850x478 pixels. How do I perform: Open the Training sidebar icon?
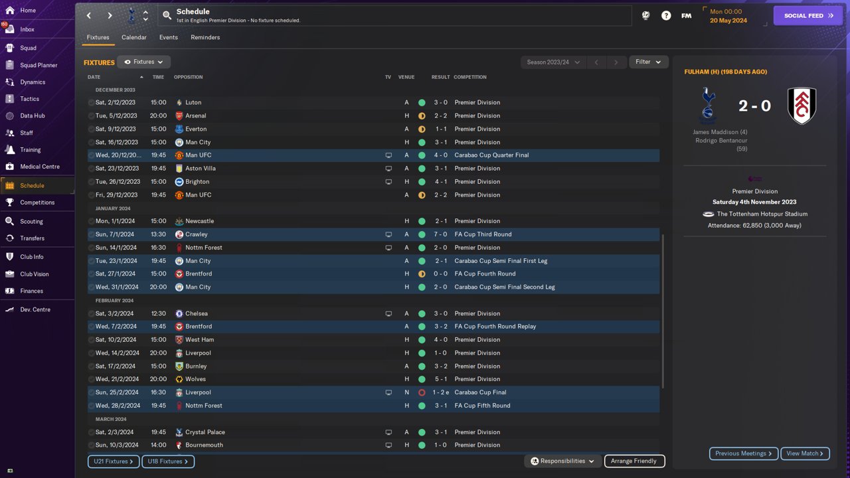(9, 150)
